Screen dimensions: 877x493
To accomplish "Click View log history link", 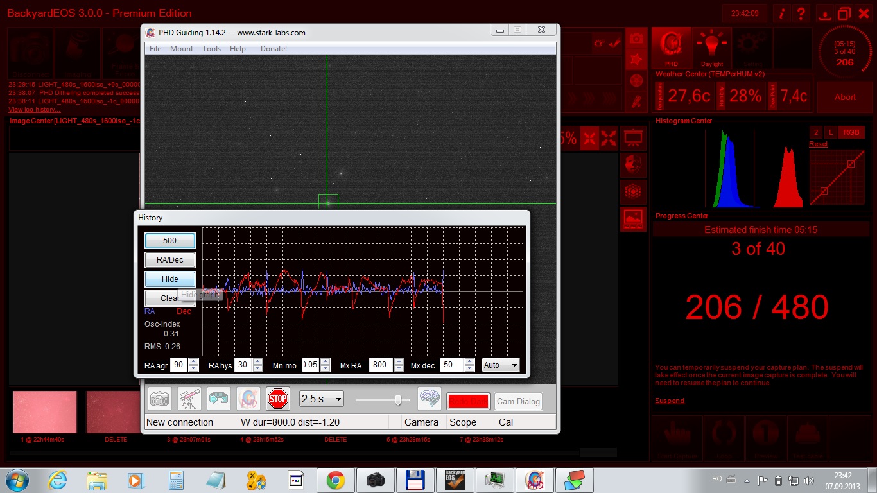I will [35, 110].
